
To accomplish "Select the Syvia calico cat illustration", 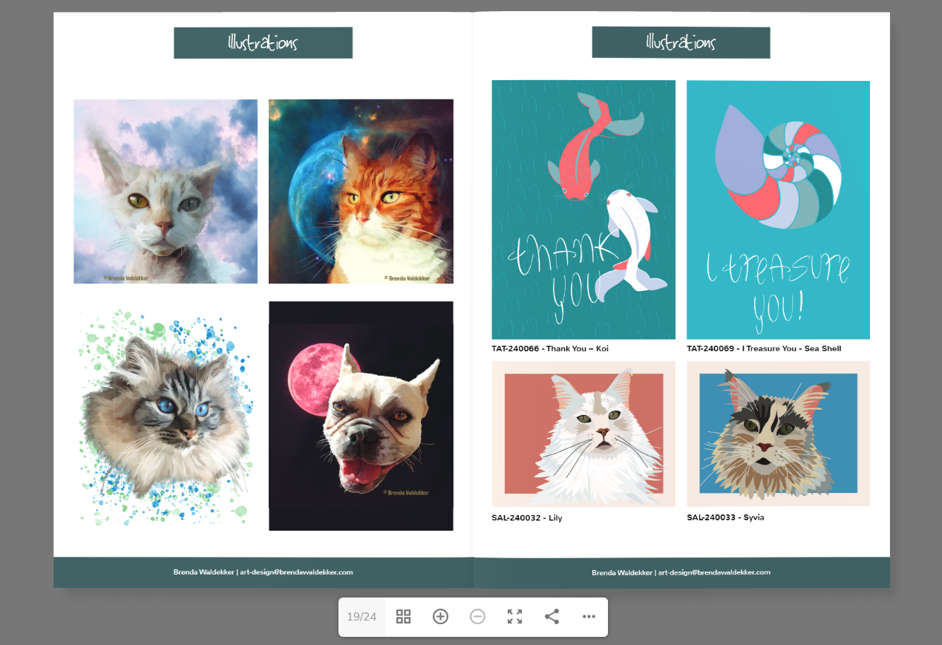I will click(778, 434).
